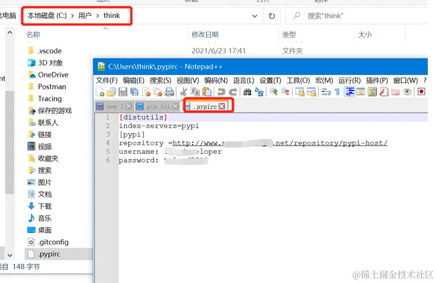Screen dimensions: 437x283
Task: Close the pip.ini tab
Action: tap(175, 106)
